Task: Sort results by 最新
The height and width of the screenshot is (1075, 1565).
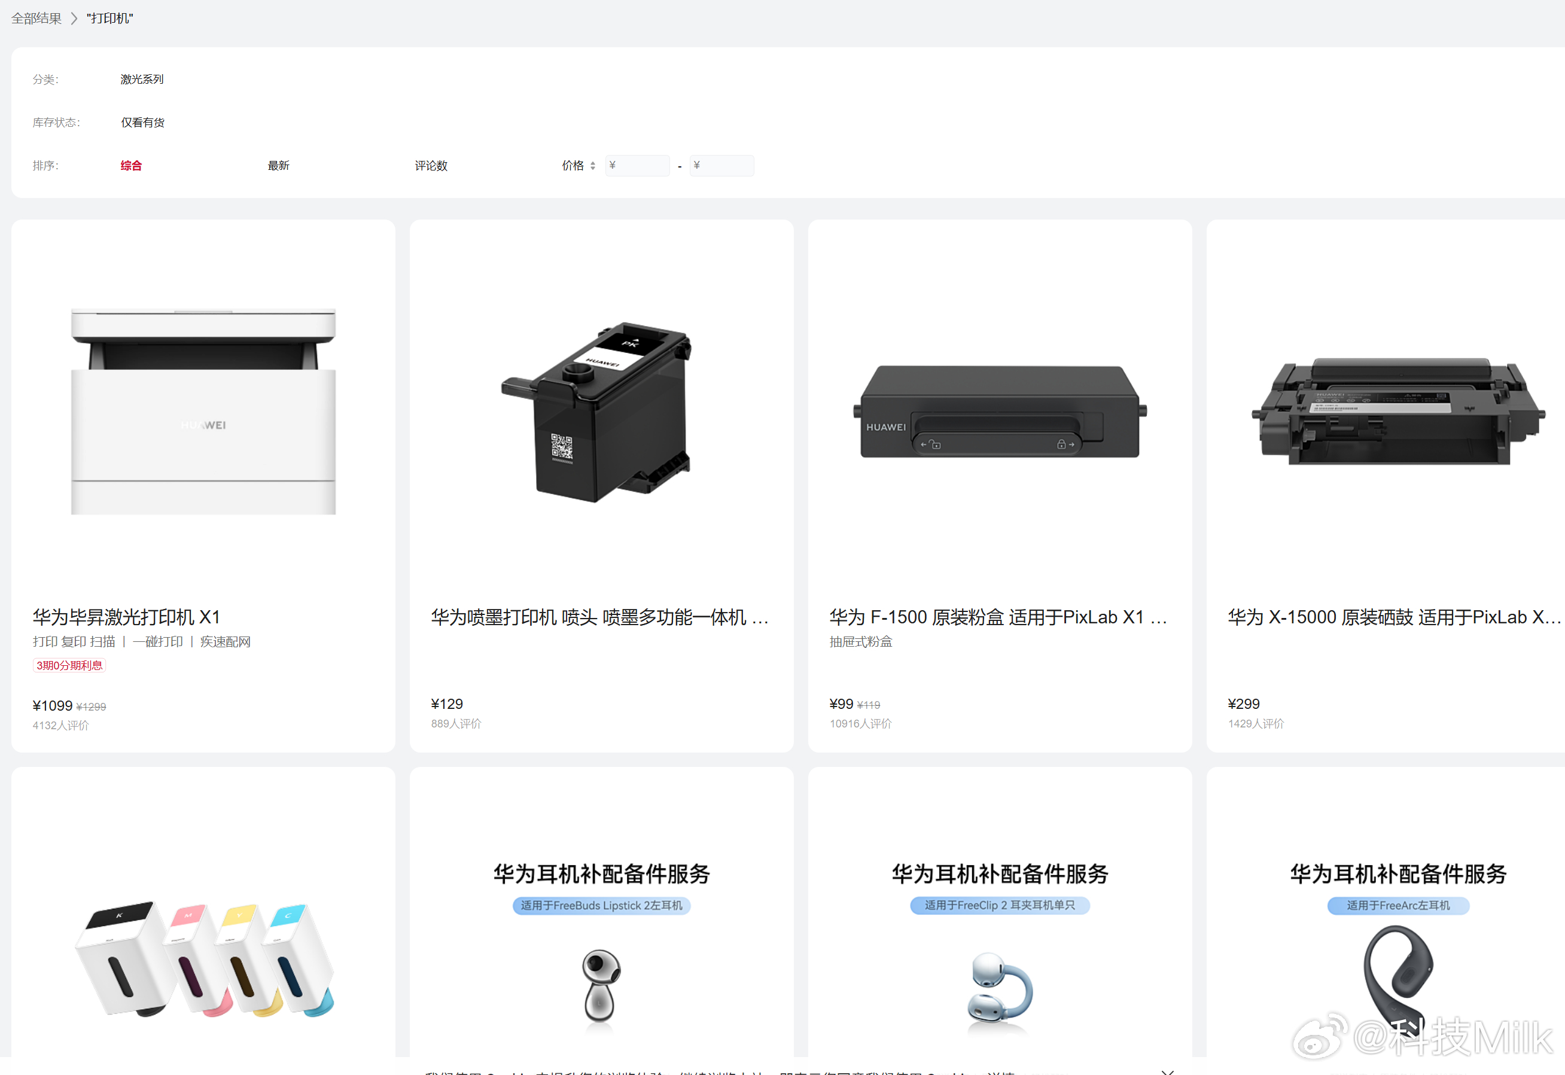Action: (279, 166)
